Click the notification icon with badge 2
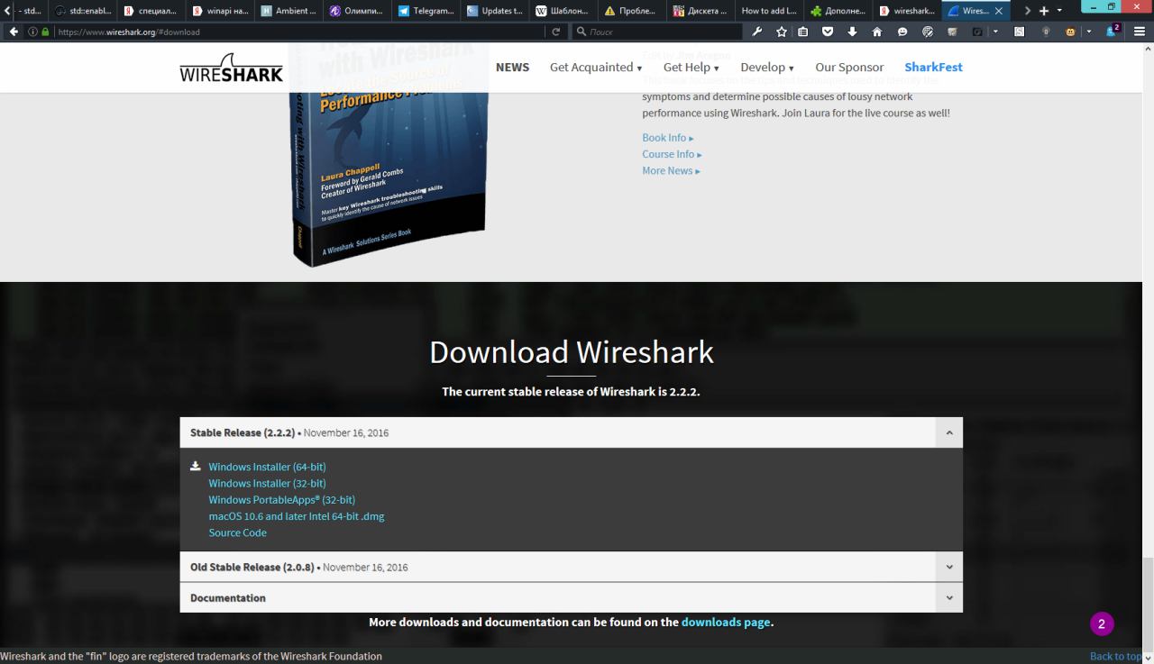Viewport: 1154px width, 664px height. (x=1113, y=31)
